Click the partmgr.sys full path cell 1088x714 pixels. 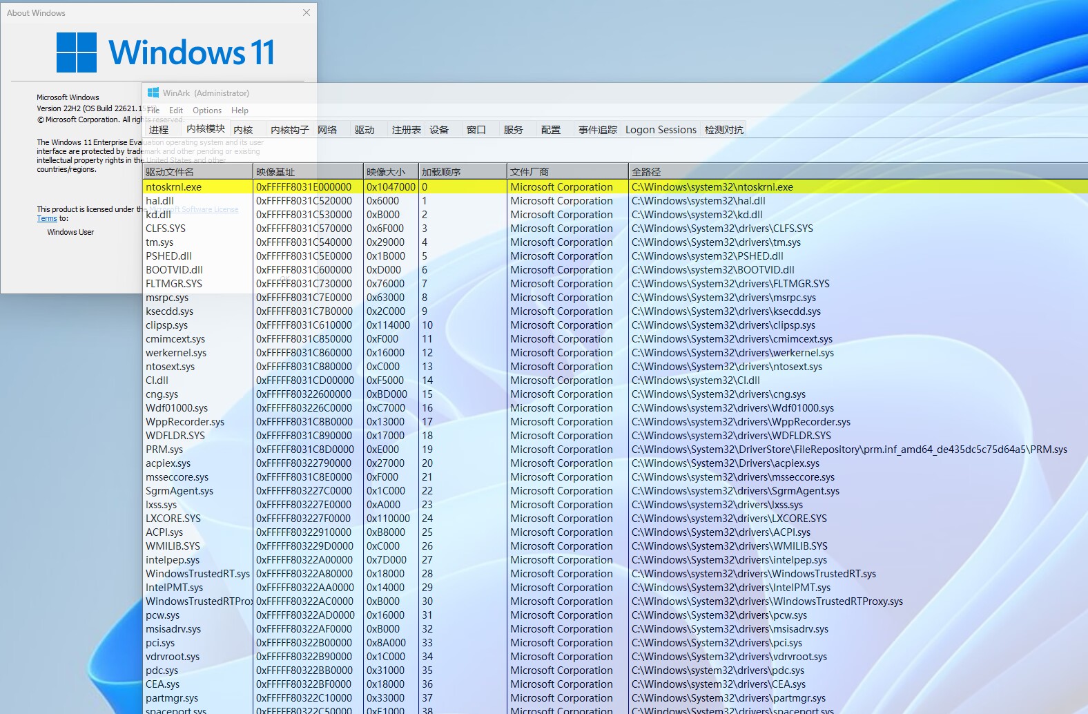point(728,698)
